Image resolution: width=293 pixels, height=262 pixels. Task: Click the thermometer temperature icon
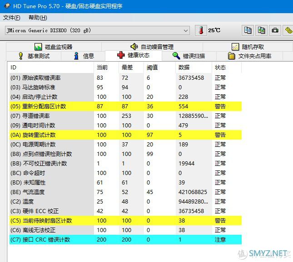(x=201, y=30)
